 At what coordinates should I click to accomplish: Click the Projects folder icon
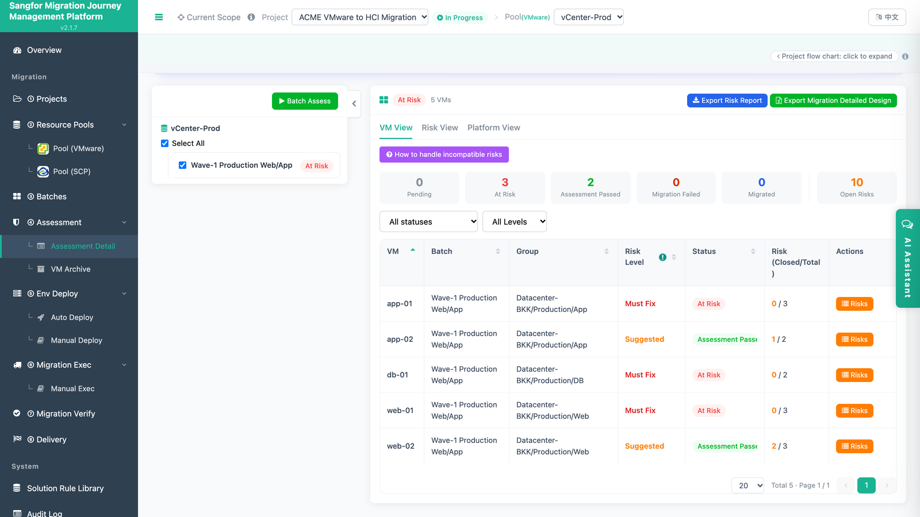click(17, 99)
